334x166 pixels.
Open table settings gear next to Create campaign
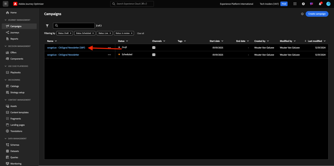pos(302,14)
